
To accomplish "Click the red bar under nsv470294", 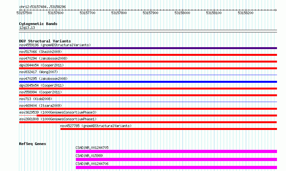I will 148,62.
